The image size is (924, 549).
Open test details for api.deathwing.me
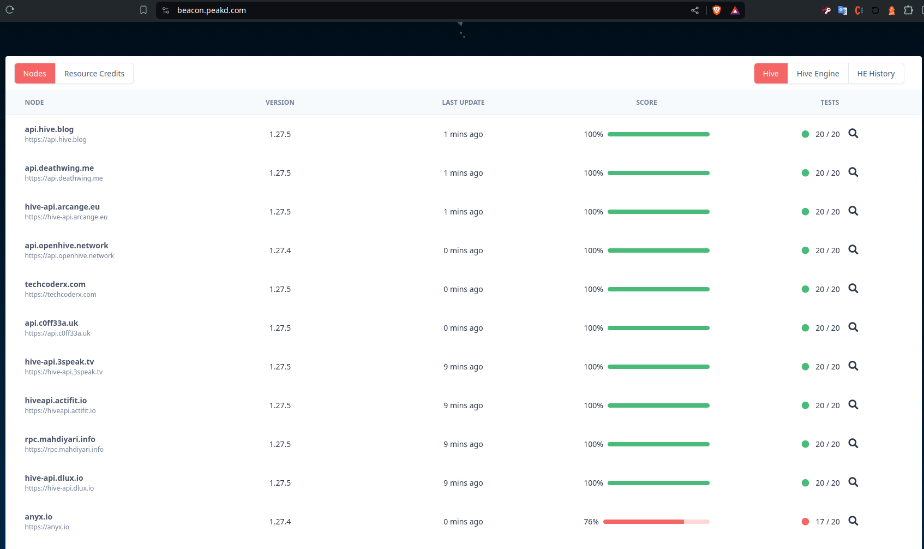[x=853, y=172]
